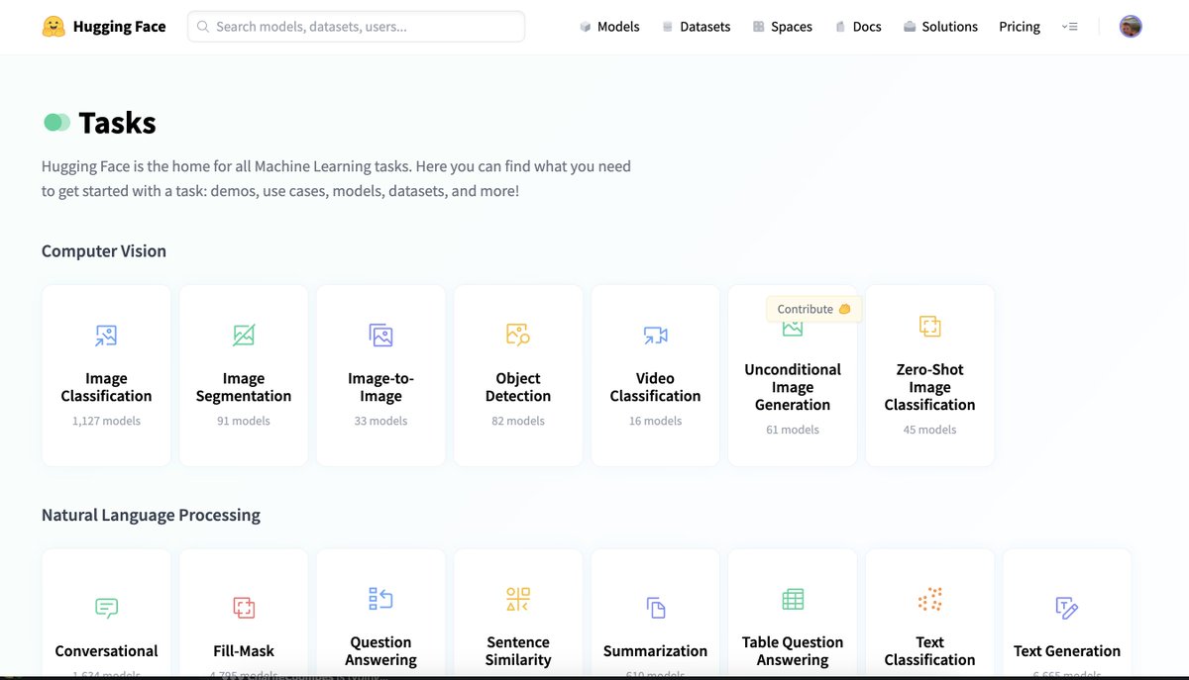Click the Conversational chat bubble icon
Viewport: 1189px width, 680px height.
106,608
